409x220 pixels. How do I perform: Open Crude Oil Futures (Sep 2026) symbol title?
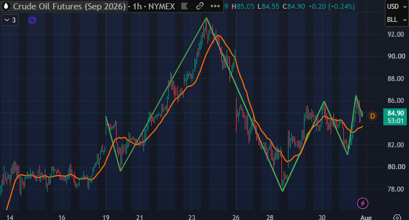[70, 6]
